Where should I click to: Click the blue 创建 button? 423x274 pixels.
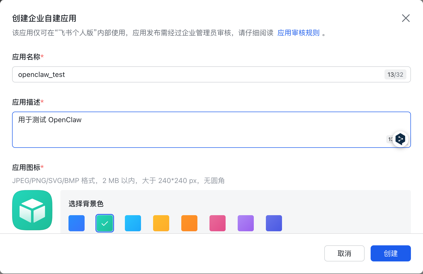tap(391, 253)
